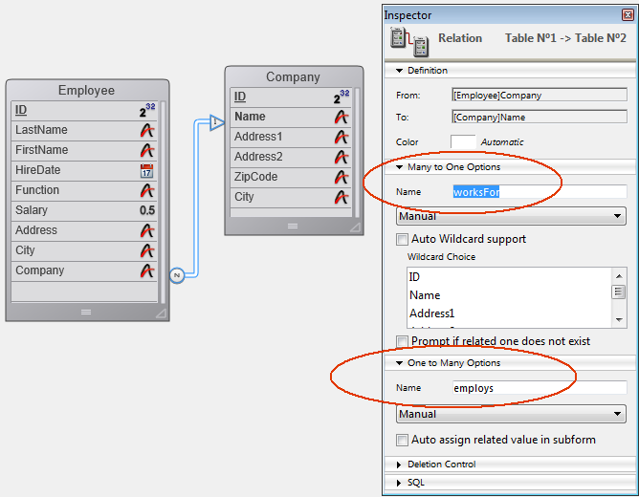Screen dimensions: 639x497
Task: Click the relation Color swatch box
Action: click(463, 141)
